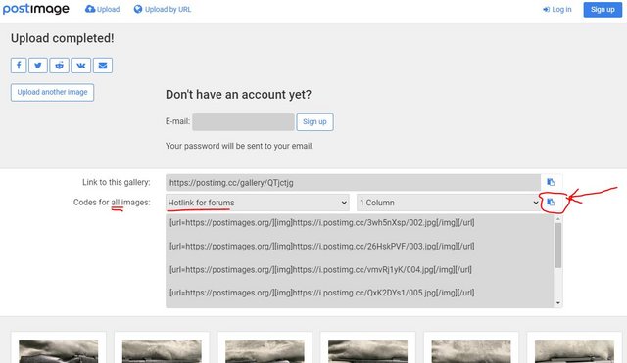Open the sixth image thumbnail in gallery
Image resolution: width=627 pixels, height=363 pixels.
coord(574,351)
